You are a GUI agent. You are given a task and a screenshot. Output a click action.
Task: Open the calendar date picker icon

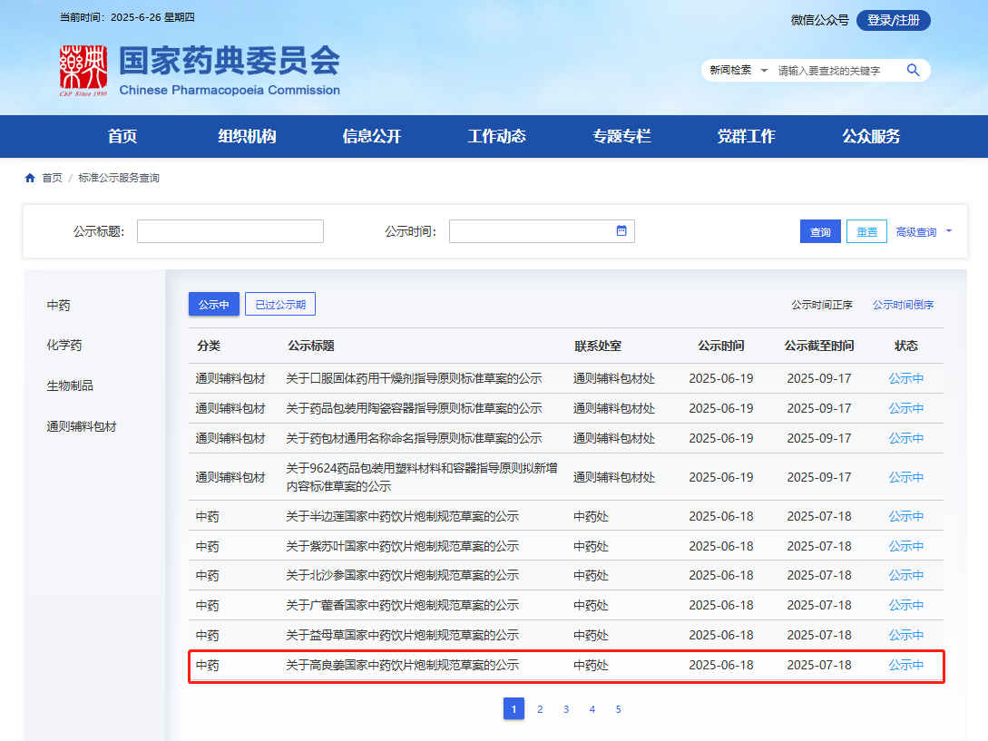pyautogui.click(x=621, y=231)
